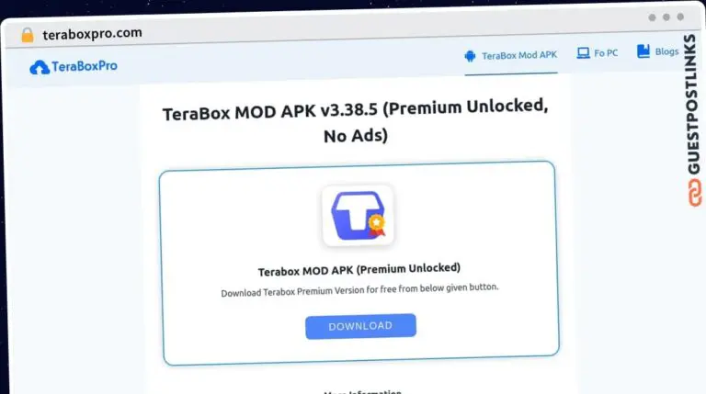
Task: Click the blue TeraBox app icon
Action: (358, 216)
